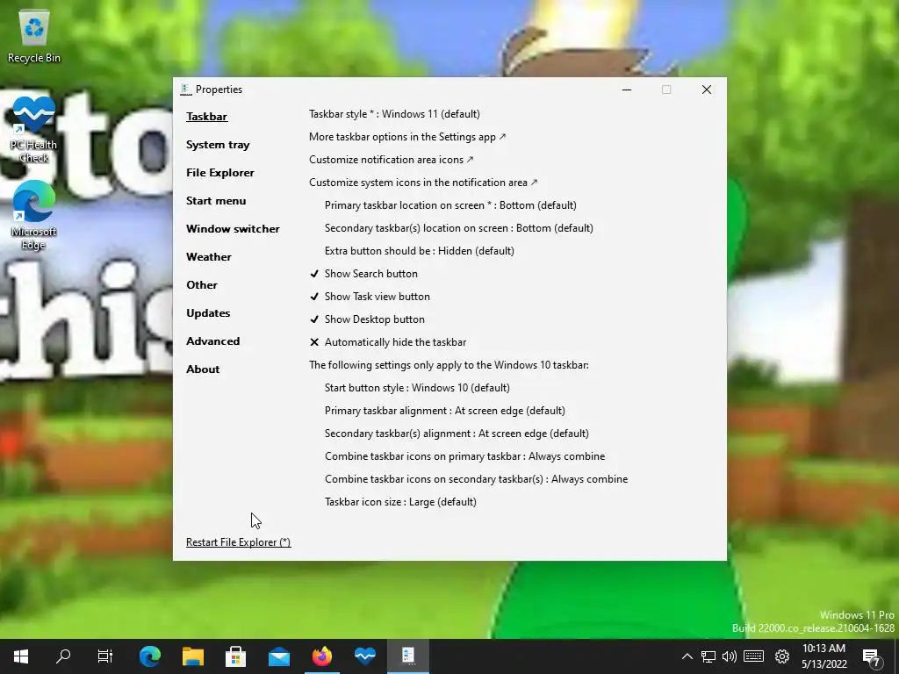The height and width of the screenshot is (674, 899).
Task: Select the Taskbar section
Action: (x=207, y=117)
